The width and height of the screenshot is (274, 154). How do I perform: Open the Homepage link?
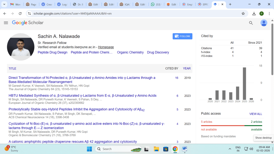106,47
